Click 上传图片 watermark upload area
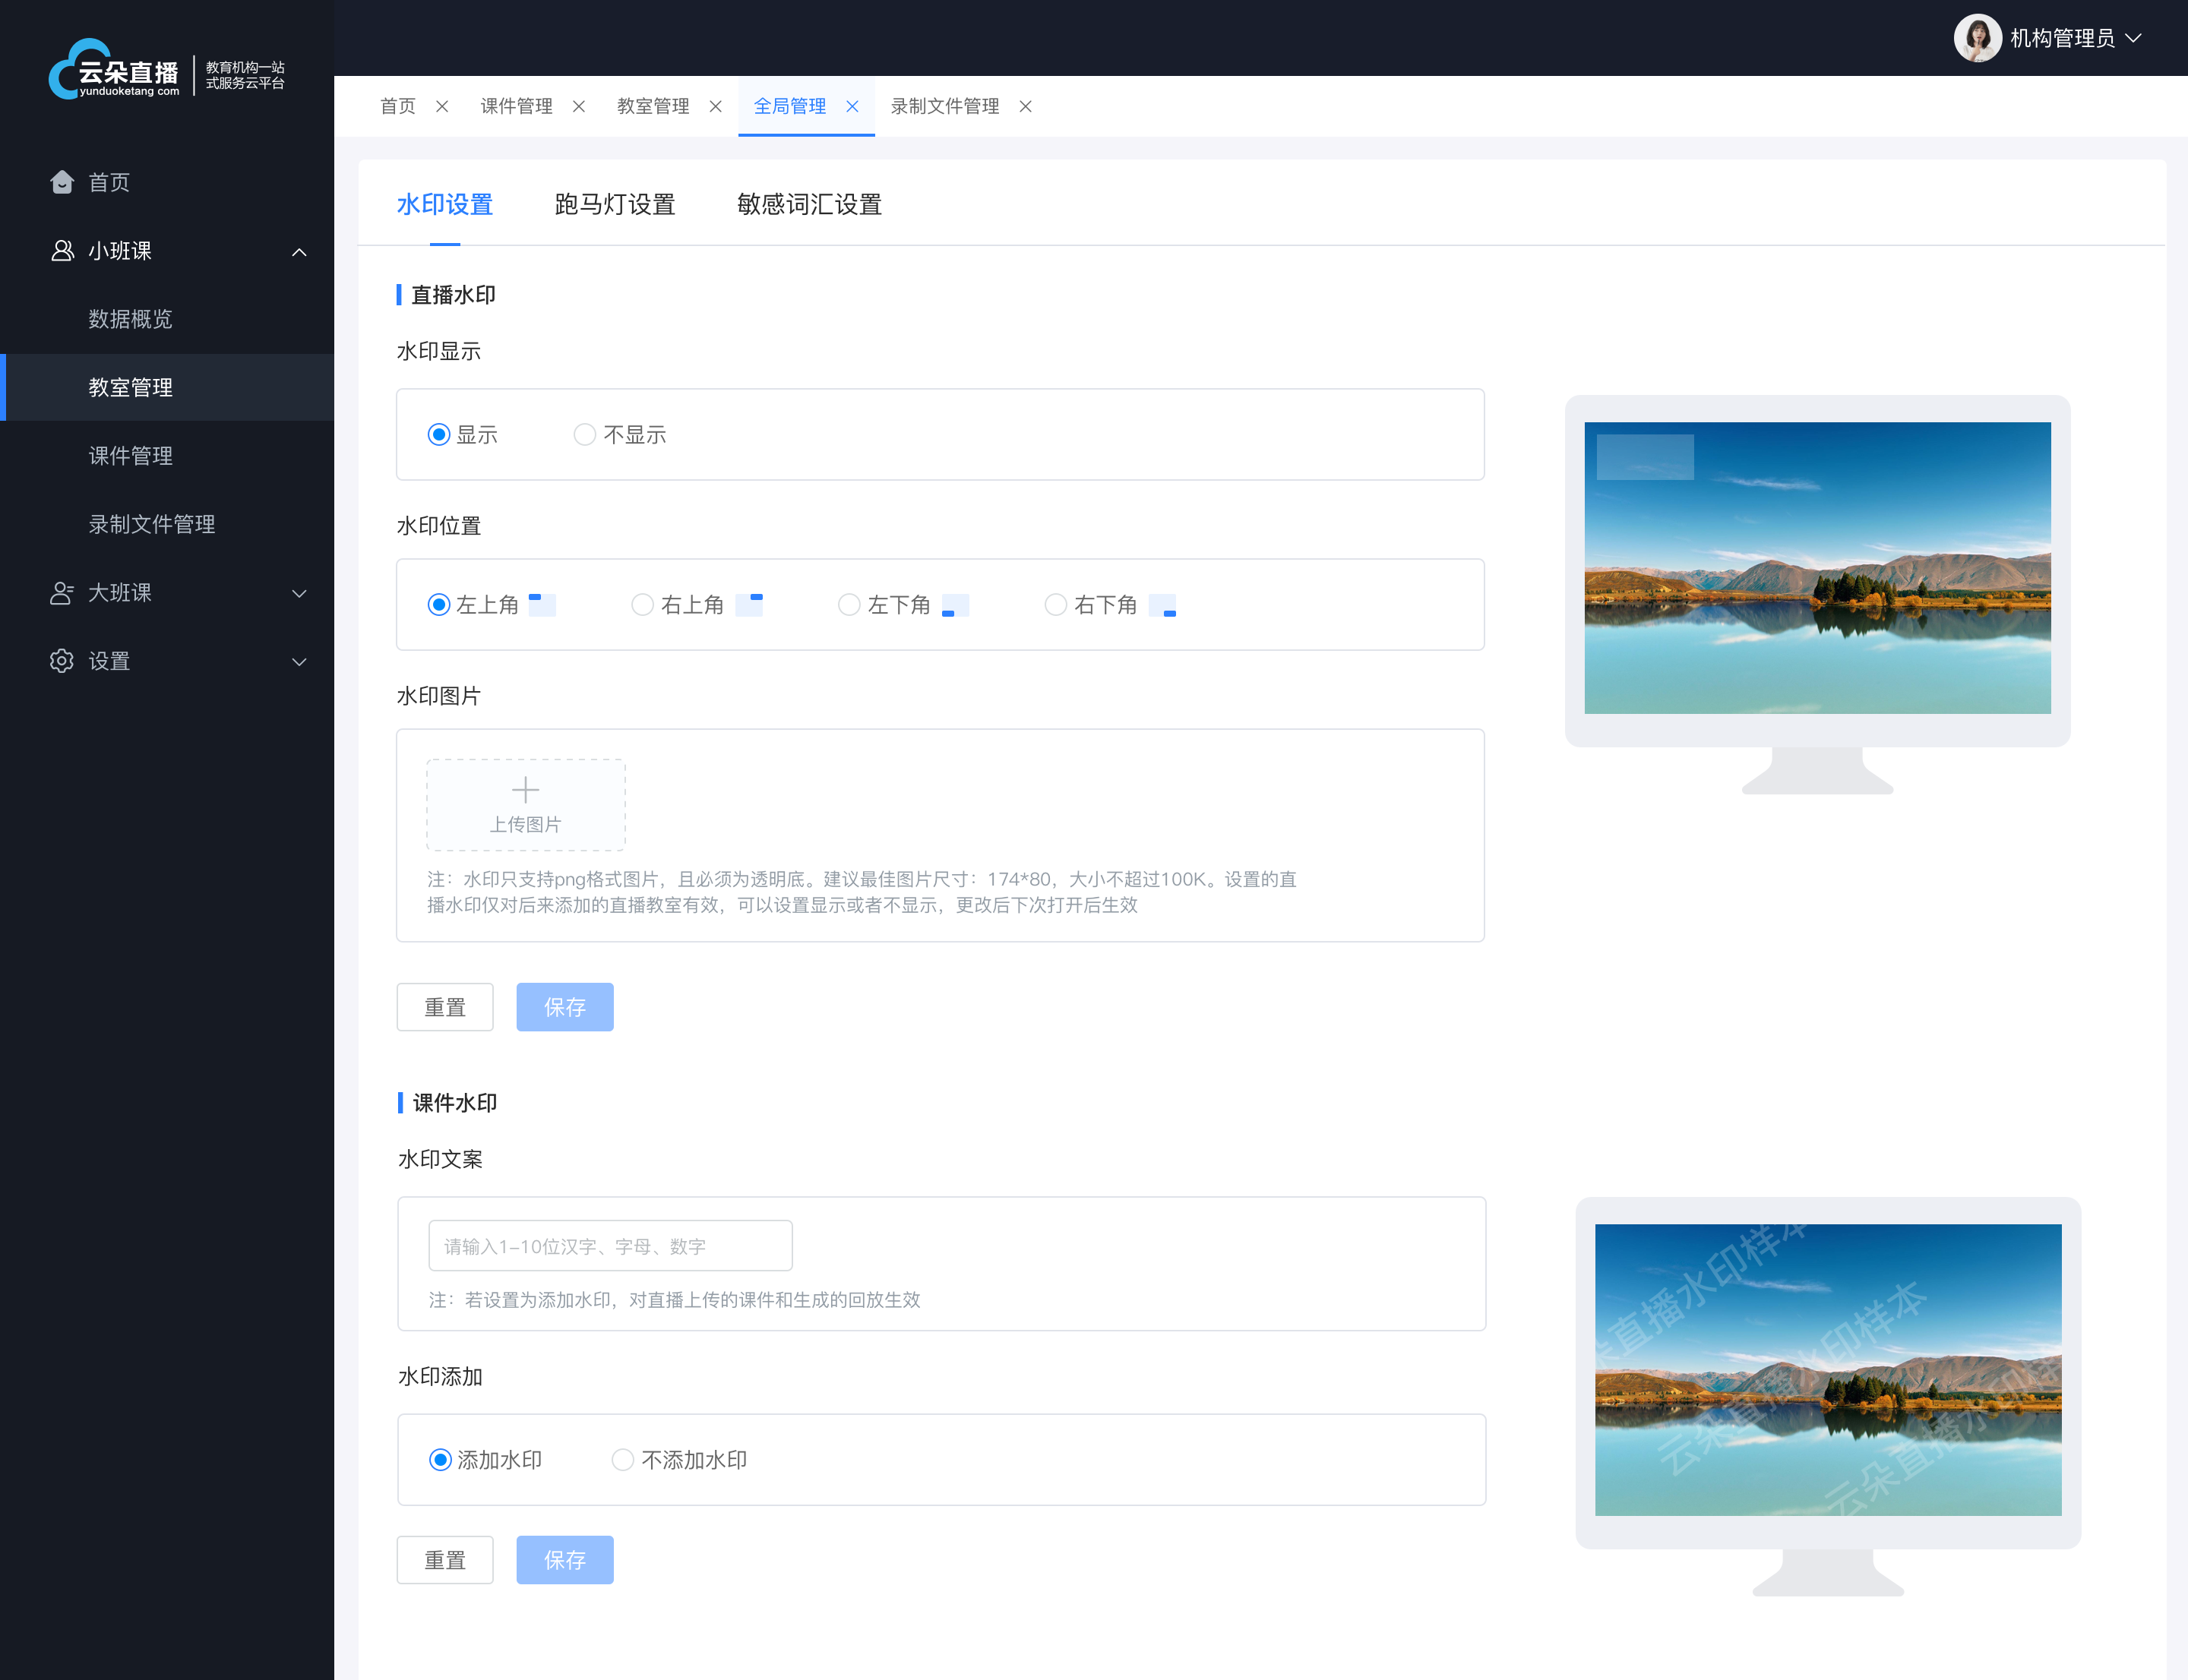 (524, 803)
